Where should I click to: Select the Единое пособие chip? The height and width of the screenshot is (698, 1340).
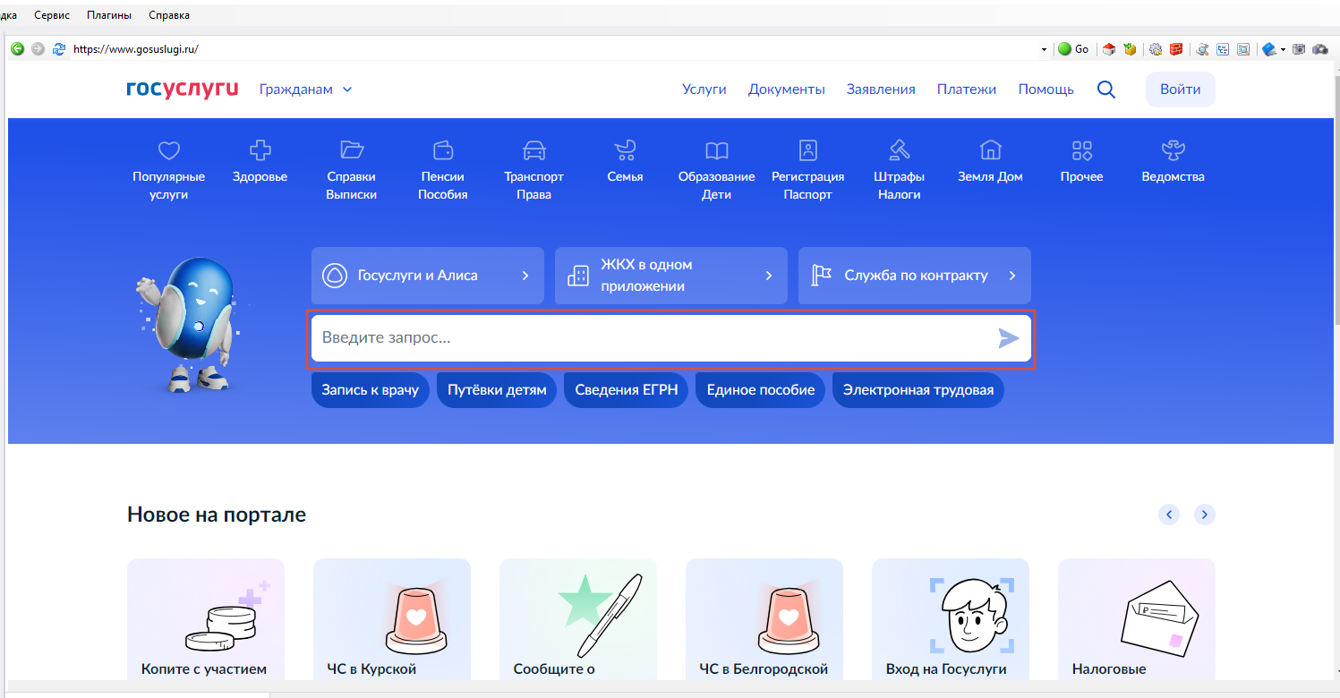coord(761,390)
